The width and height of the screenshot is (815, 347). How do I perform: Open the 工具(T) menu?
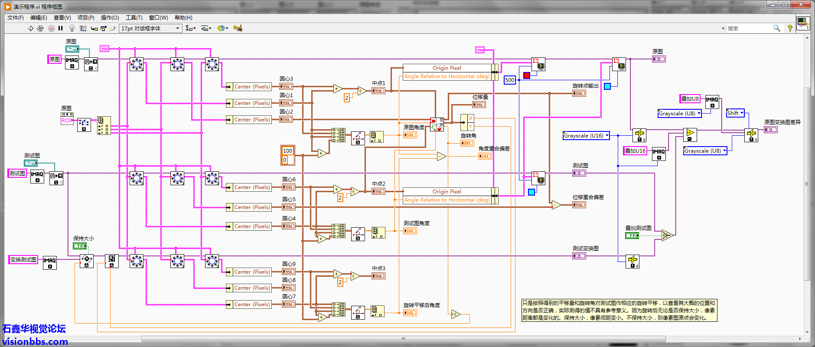134,18
